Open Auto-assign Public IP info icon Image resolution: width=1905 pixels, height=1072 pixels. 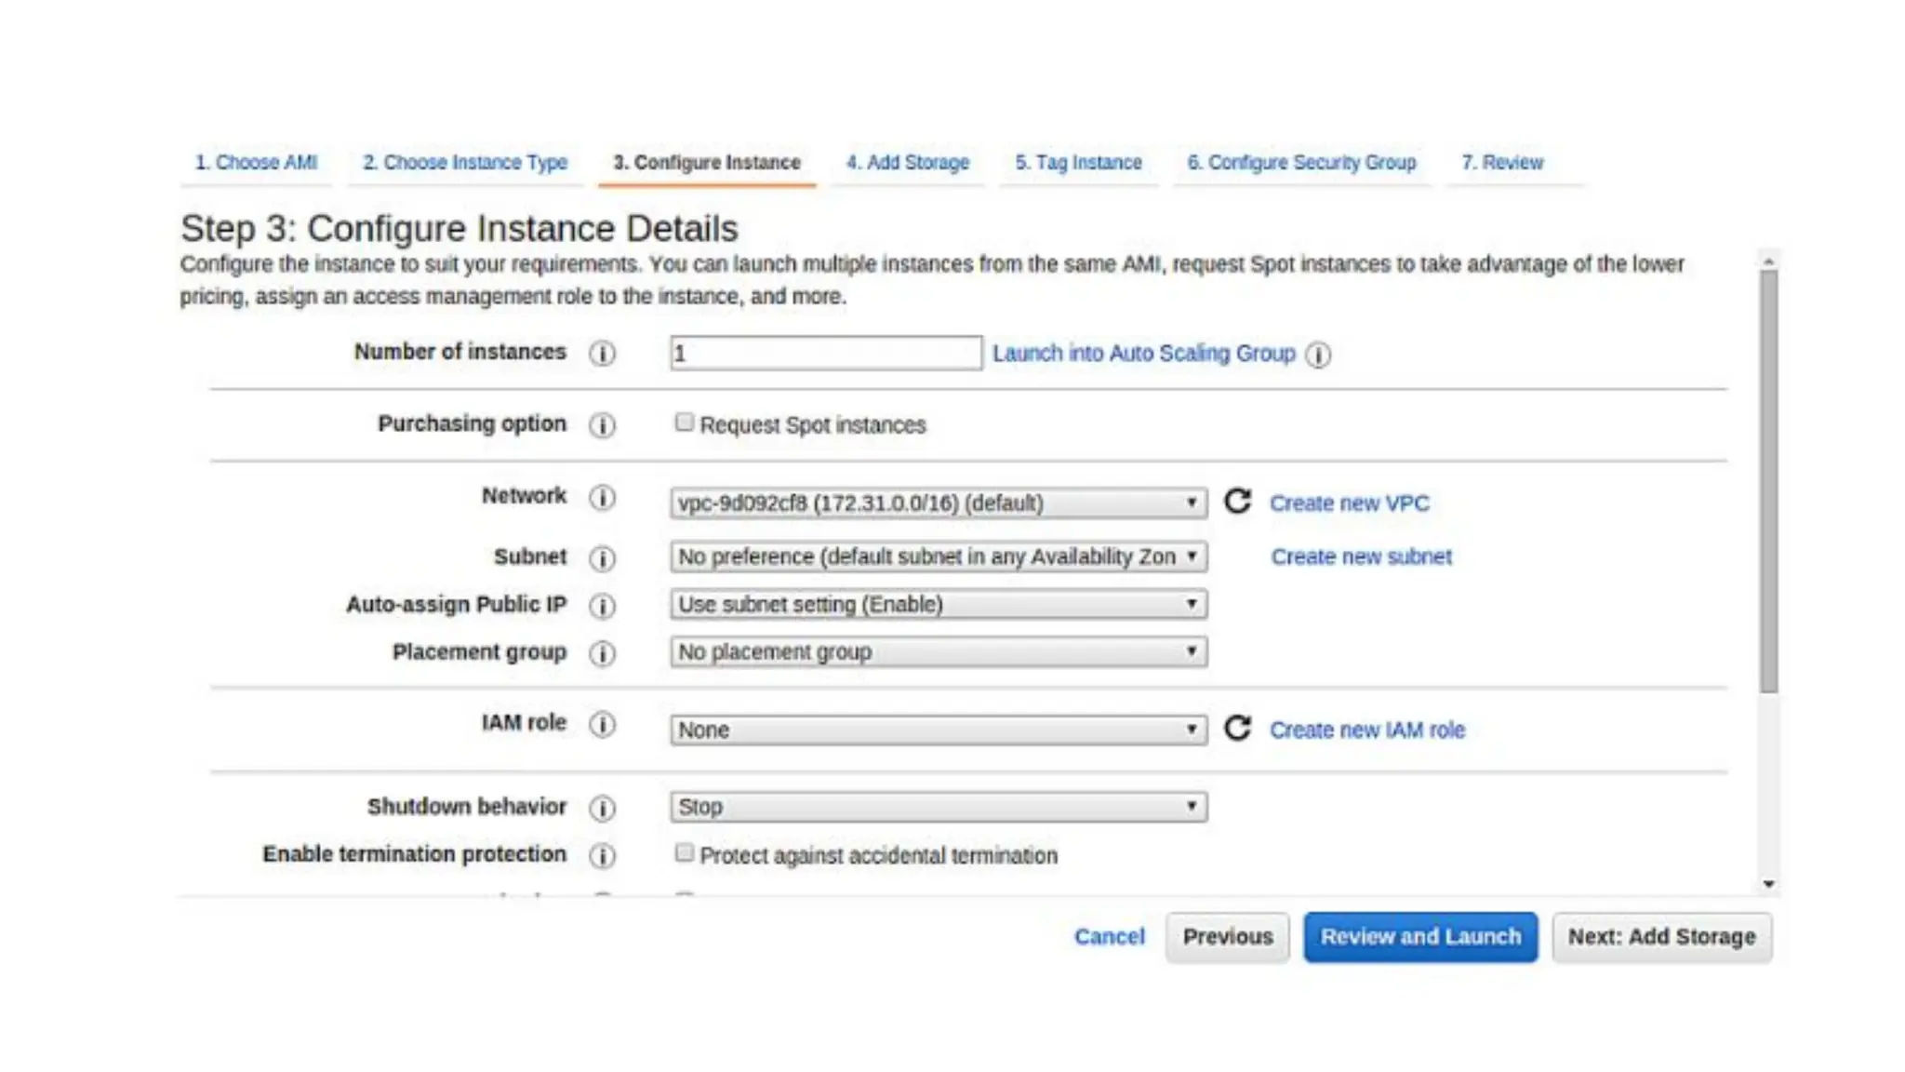[602, 606]
